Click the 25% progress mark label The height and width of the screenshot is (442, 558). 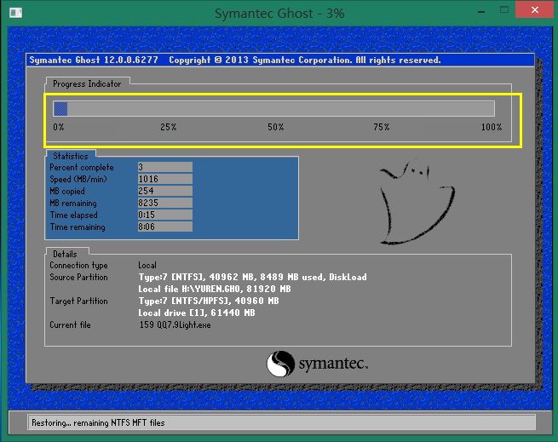pyautogui.click(x=169, y=127)
